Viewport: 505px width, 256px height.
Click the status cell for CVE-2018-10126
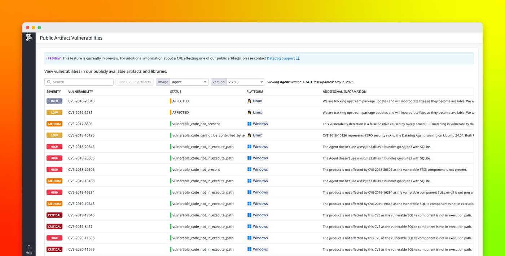pyautogui.click(x=208, y=135)
